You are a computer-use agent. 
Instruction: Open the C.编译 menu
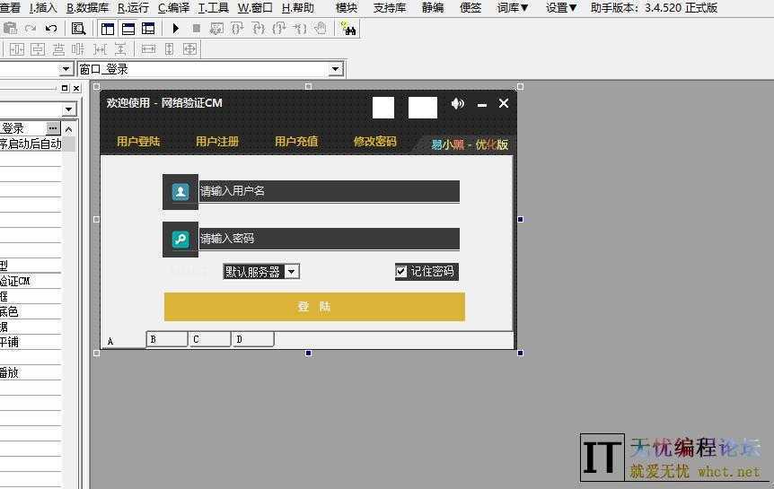(173, 8)
